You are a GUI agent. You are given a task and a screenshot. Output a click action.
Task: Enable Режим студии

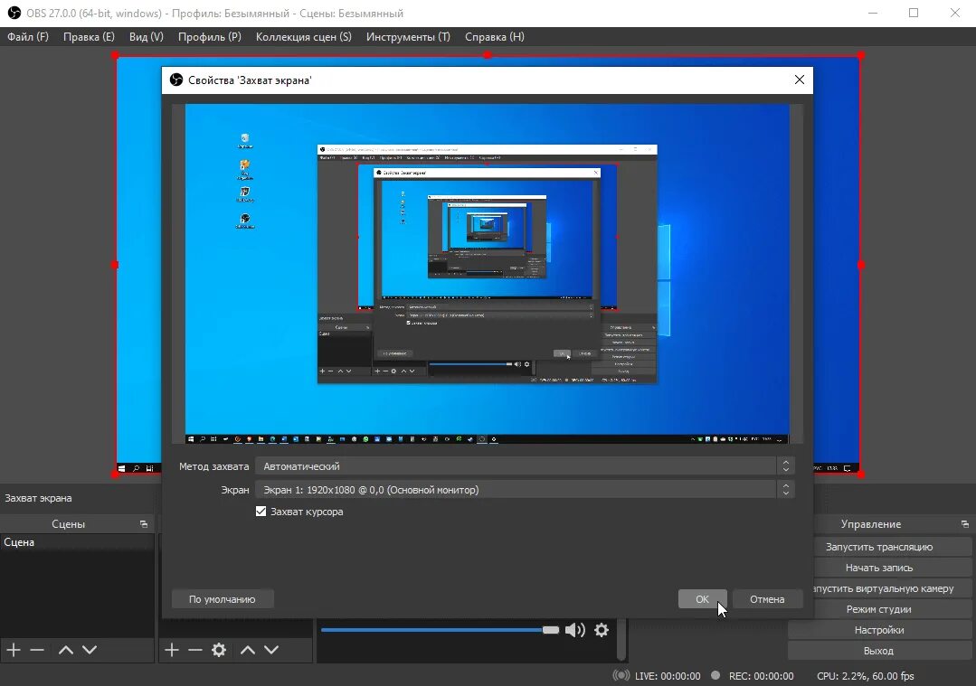(879, 609)
